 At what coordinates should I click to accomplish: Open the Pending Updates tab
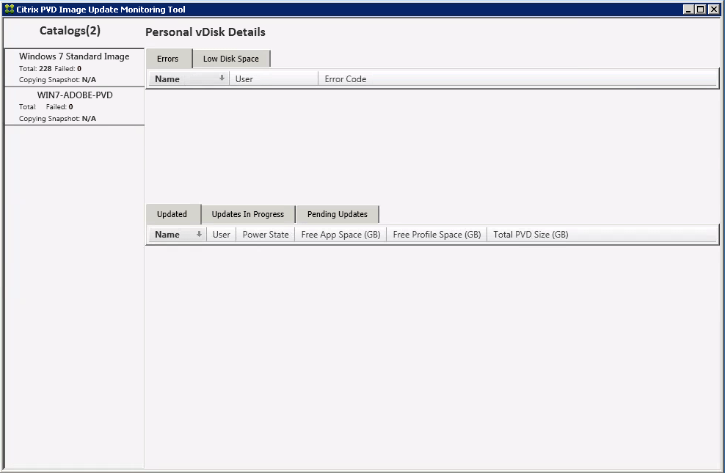coord(337,214)
